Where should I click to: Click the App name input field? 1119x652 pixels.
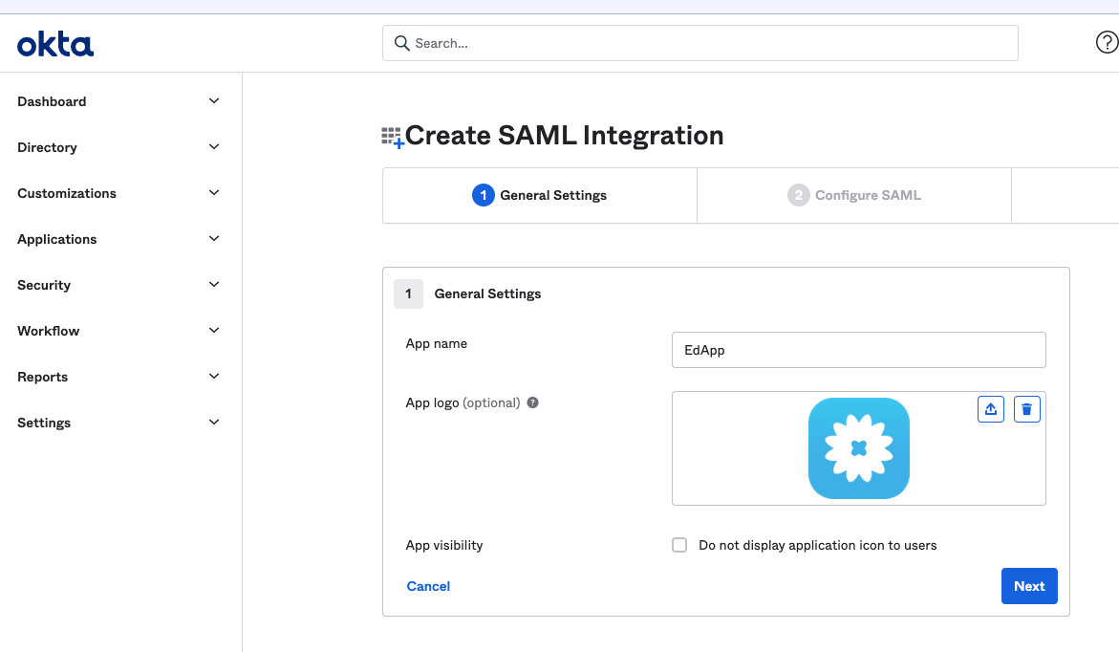[x=858, y=350]
